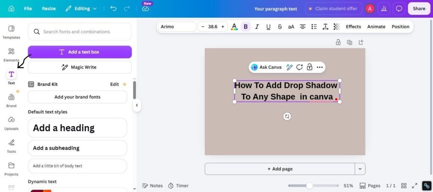433x192 pixels.
Task: Change text alignment
Action: click(303, 27)
